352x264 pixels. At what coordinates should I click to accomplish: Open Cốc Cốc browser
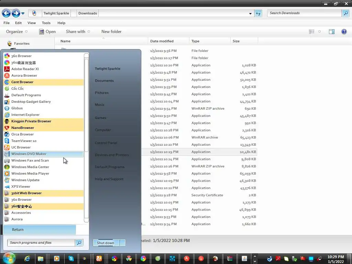pos(44,88)
